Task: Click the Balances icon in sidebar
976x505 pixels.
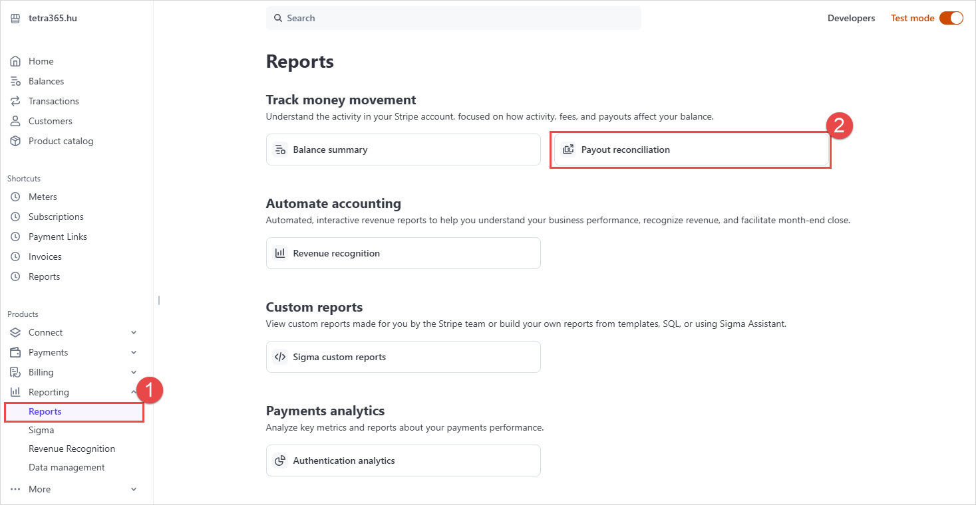Action: (x=15, y=81)
